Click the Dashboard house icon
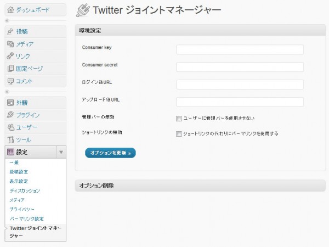The image size is (329, 247). click(x=10, y=10)
